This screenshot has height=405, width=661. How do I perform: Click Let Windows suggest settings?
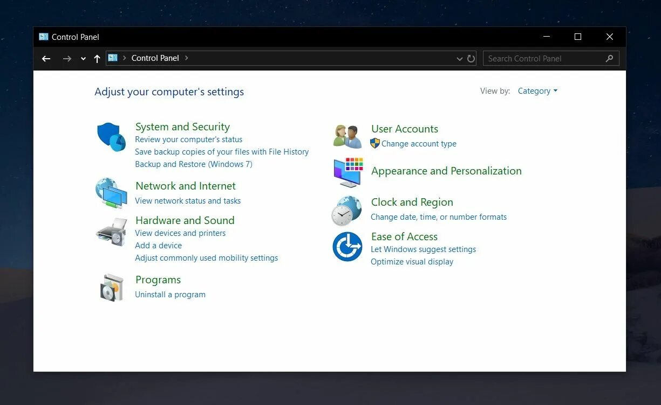coord(424,249)
